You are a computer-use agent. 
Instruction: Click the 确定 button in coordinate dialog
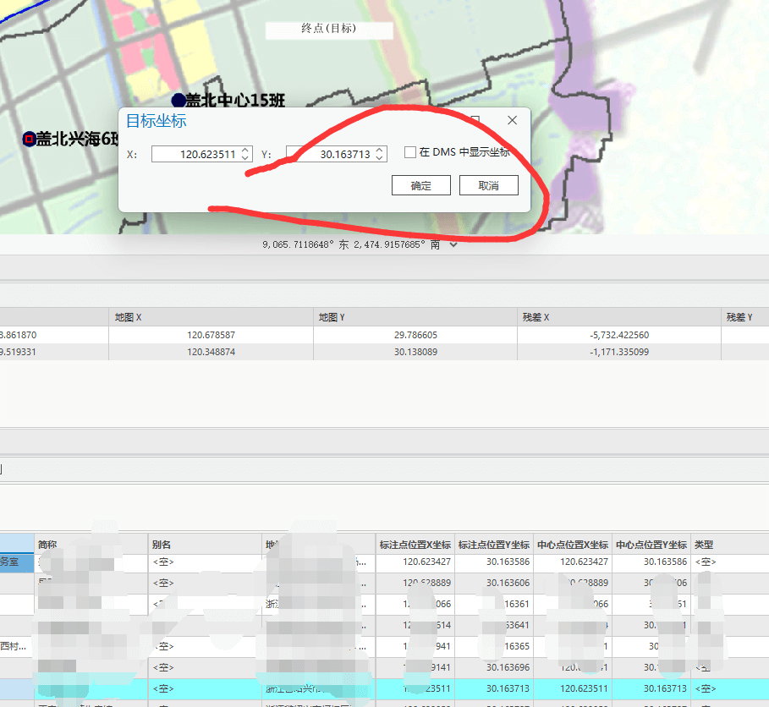420,186
